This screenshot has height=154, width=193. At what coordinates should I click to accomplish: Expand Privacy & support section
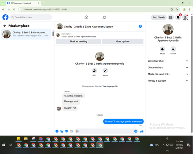(168, 81)
